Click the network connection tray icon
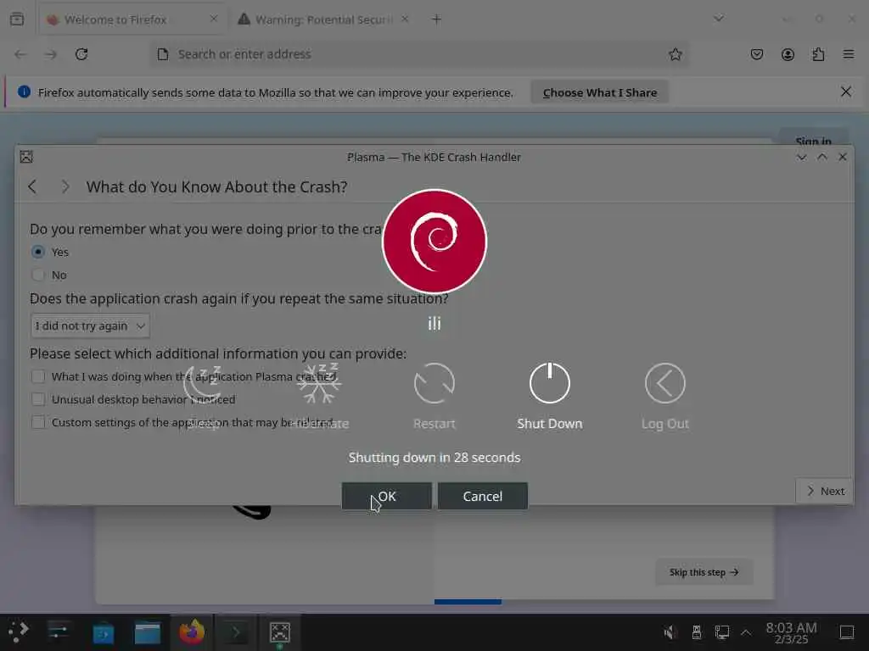Viewport: 869px width, 651px height. tap(722, 632)
